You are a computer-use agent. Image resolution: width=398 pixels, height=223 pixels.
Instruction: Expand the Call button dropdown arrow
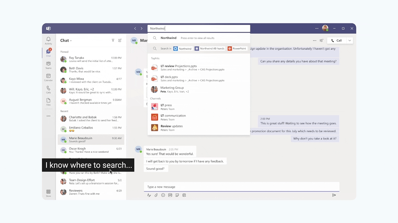tap(350, 40)
